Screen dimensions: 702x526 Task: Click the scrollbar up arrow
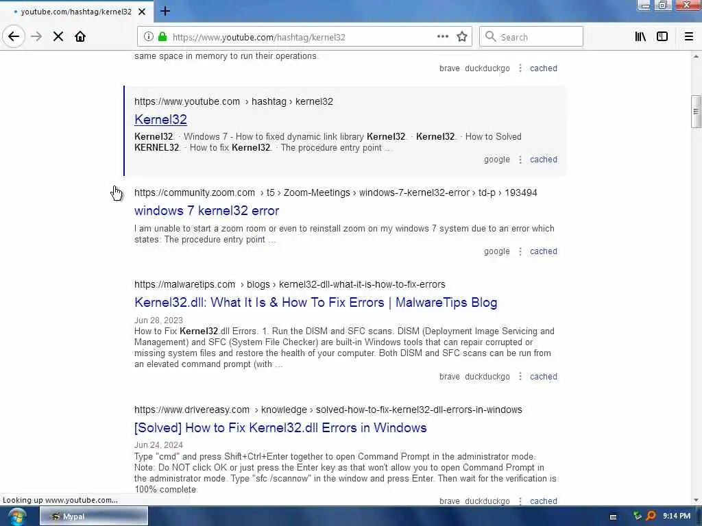pyautogui.click(x=696, y=56)
